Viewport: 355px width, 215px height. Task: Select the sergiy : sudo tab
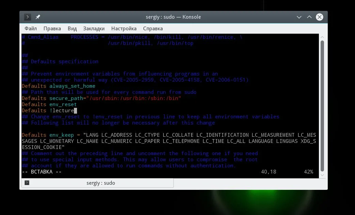(97, 183)
